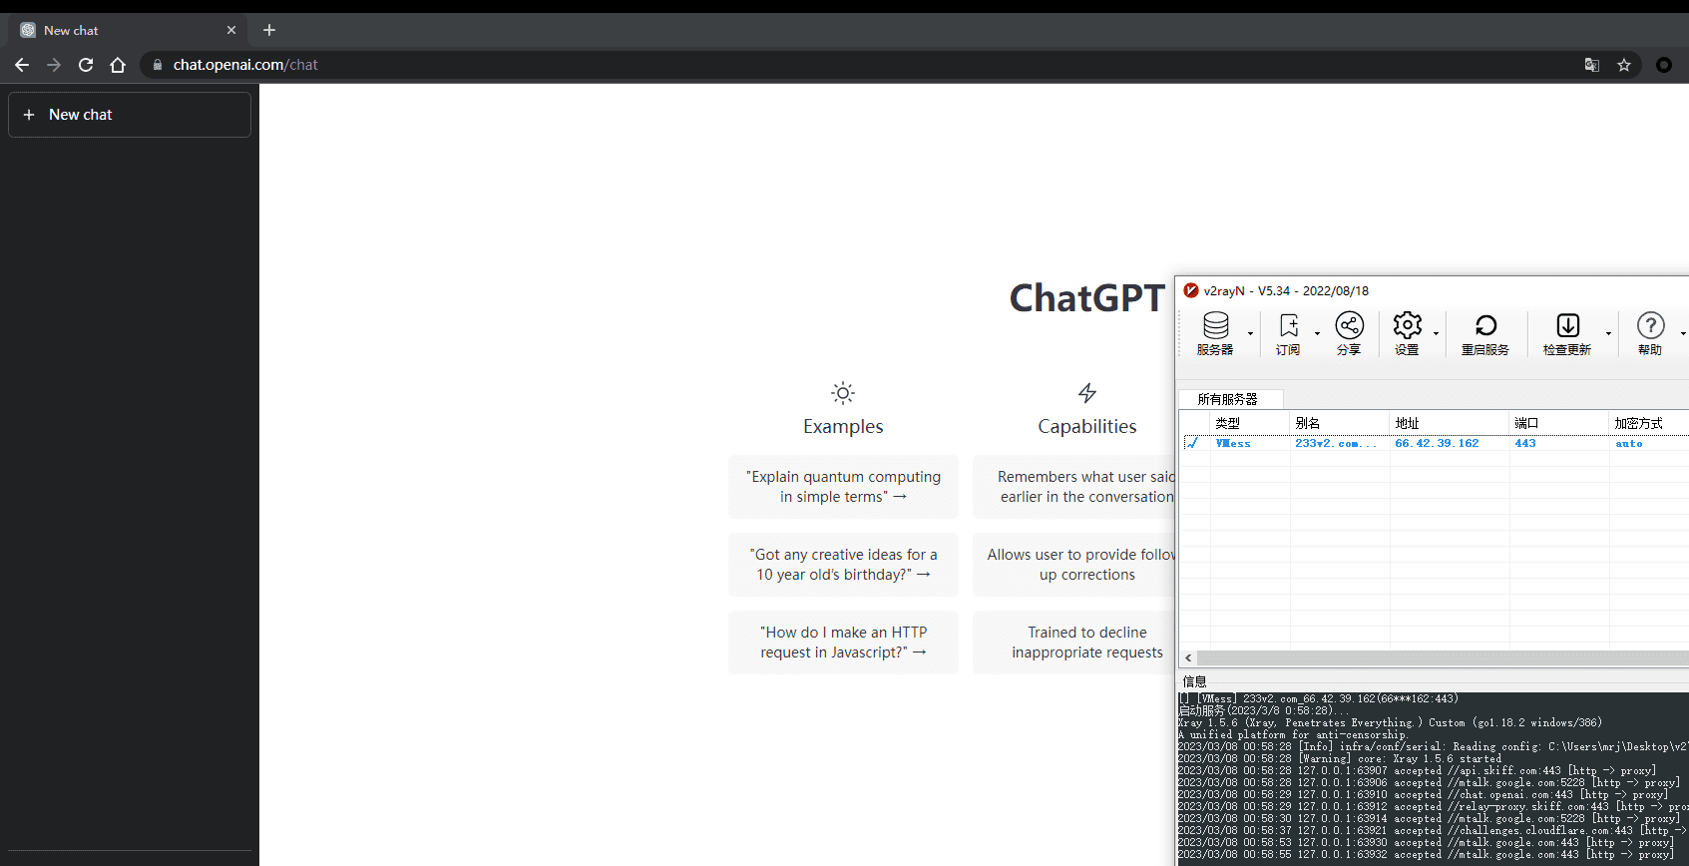Click the server list horizontal scrollbar
The height and width of the screenshot is (866, 1689).
coord(1443,658)
